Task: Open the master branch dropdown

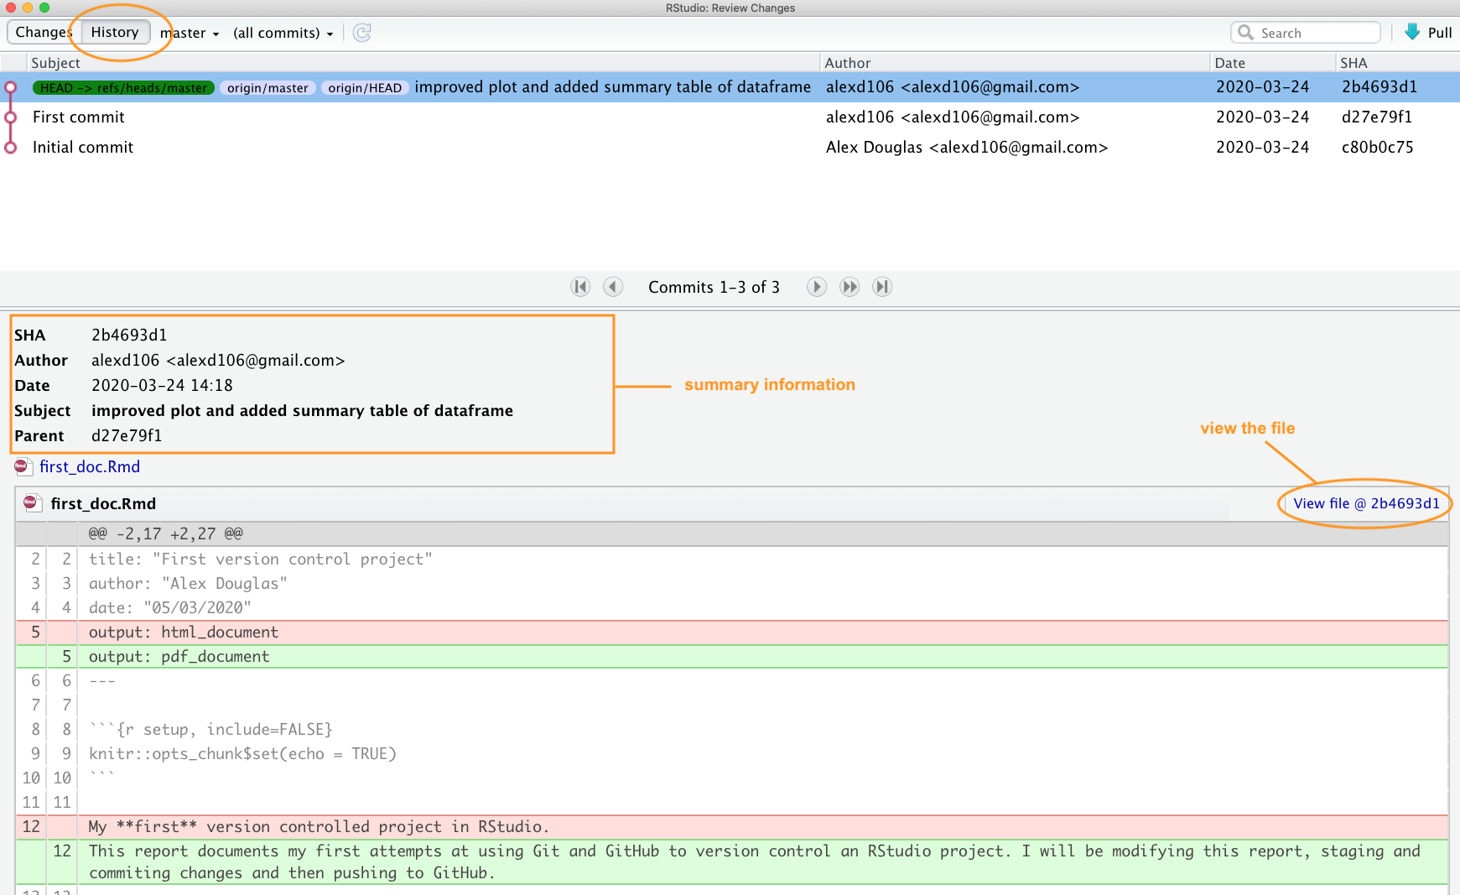Action: point(190,33)
